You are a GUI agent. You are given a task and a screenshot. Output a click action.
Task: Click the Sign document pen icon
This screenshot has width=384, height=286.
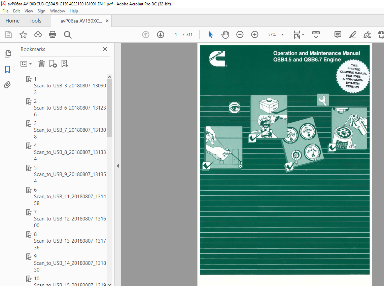tap(367, 35)
